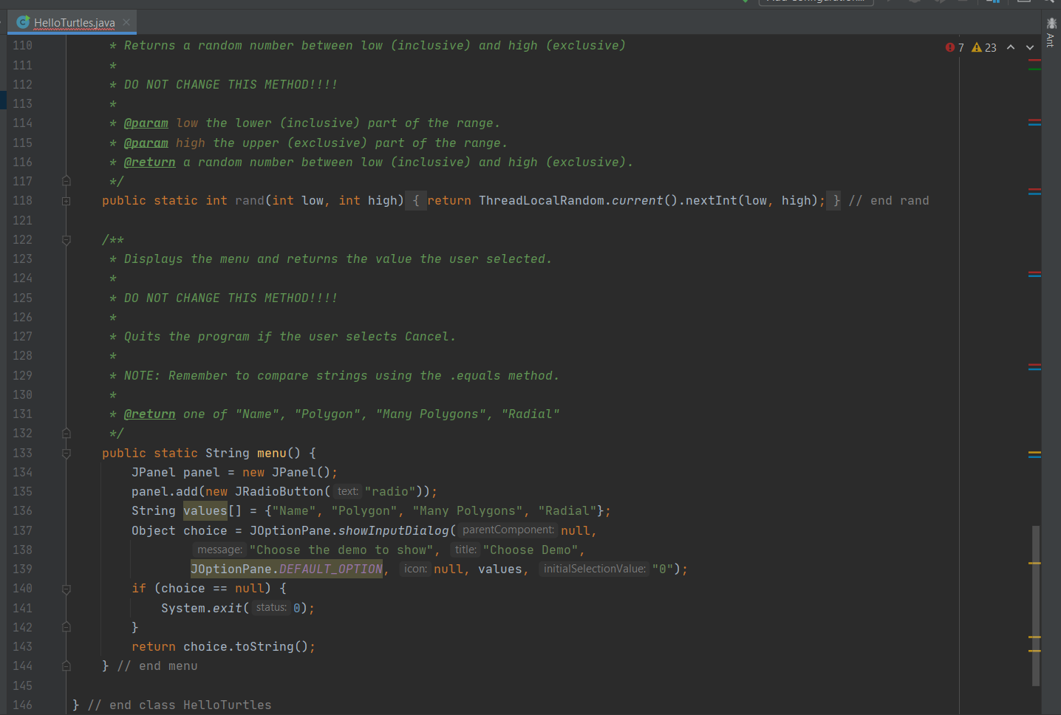Click the highlighted values identifier on line 136
Viewport: 1061px width, 715px height.
pyautogui.click(x=205, y=510)
